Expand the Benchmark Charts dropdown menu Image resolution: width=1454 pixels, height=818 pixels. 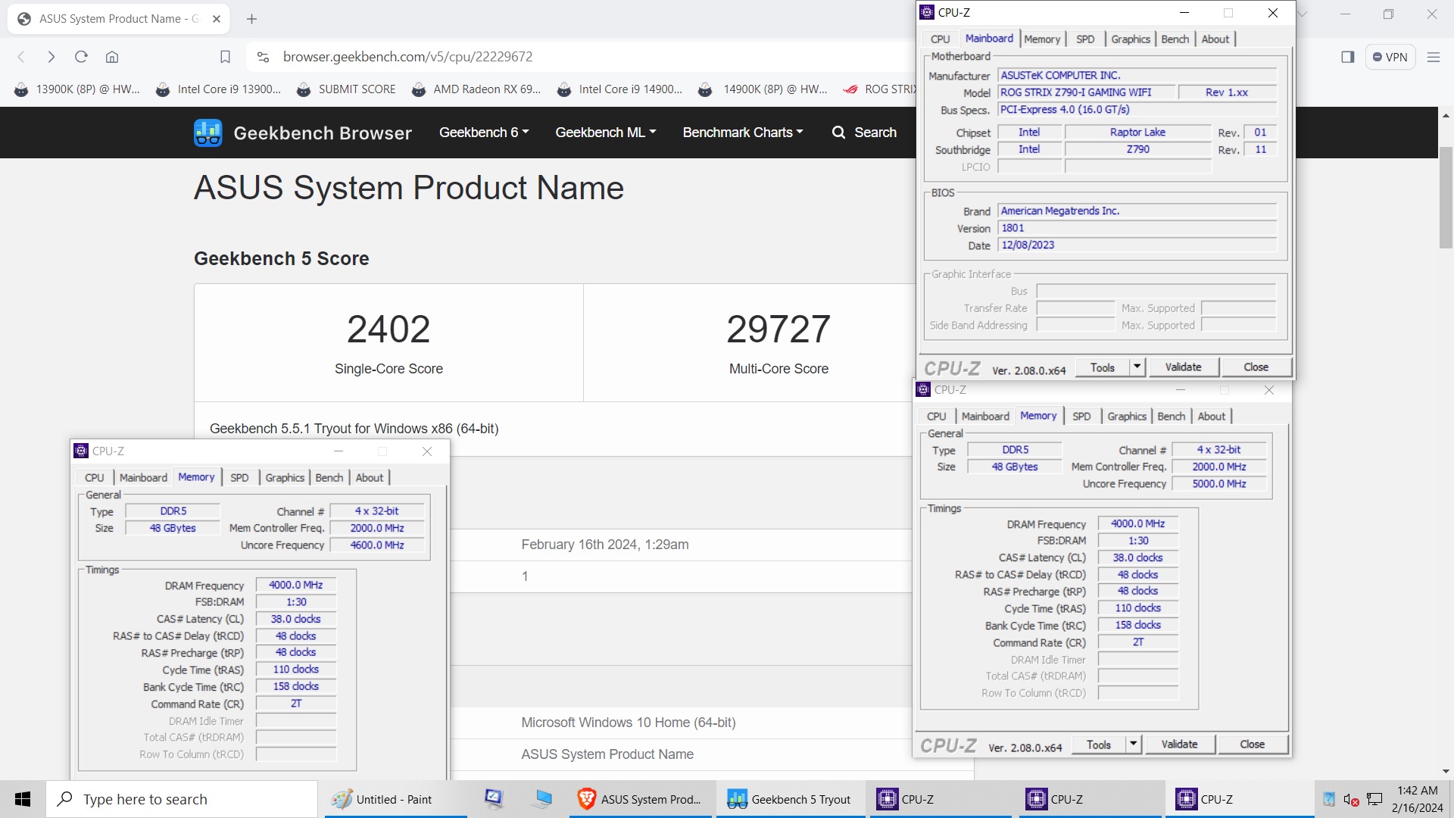pos(743,133)
